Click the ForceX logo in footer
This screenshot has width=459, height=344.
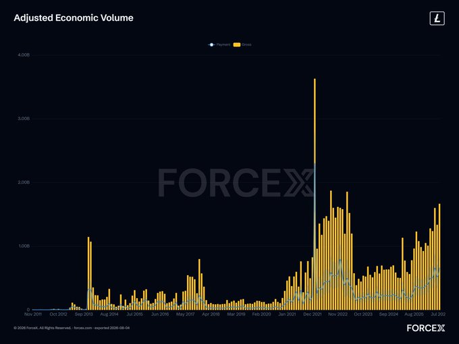coord(426,328)
